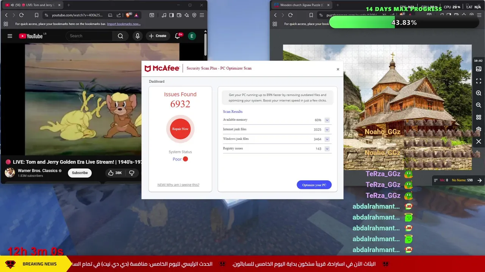Go back in the puzzle browser window

tap(275, 15)
